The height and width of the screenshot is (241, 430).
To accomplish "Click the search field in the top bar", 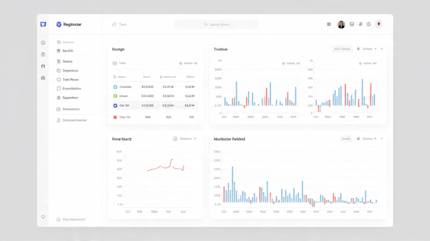I will pos(216,24).
